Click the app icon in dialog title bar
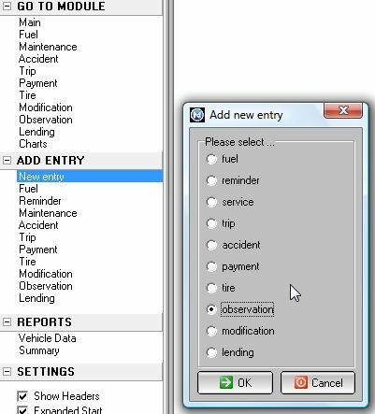 point(197,115)
